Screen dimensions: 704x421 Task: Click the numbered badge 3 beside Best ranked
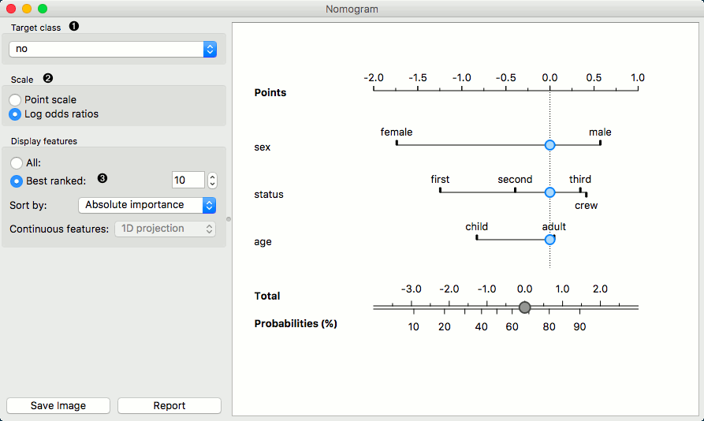click(102, 180)
